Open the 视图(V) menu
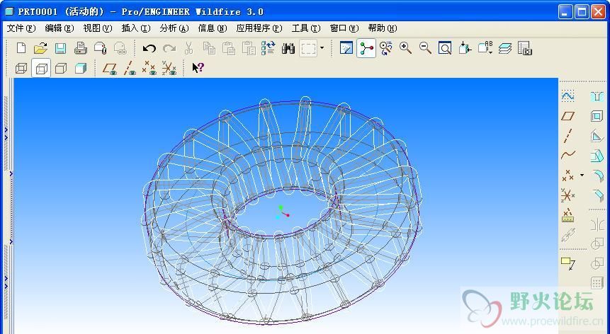Viewport: 610px width, 334px height. (x=97, y=28)
